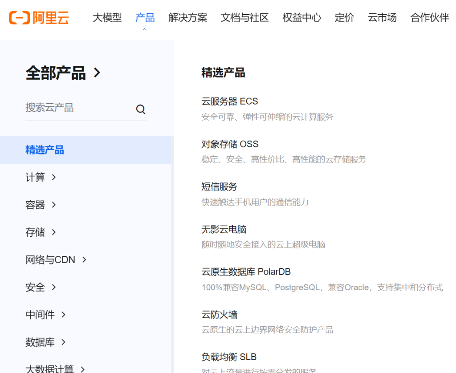Click description 快速触达手机用户的通信能力
This screenshot has height=373, width=456.
pos(255,203)
